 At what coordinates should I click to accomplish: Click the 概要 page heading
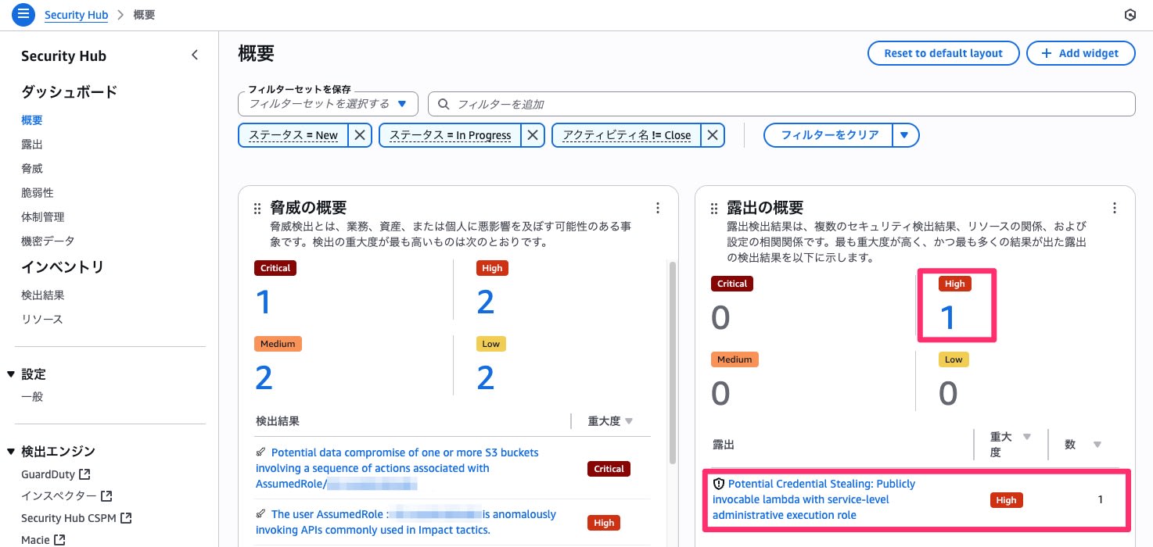click(x=256, y=53)
